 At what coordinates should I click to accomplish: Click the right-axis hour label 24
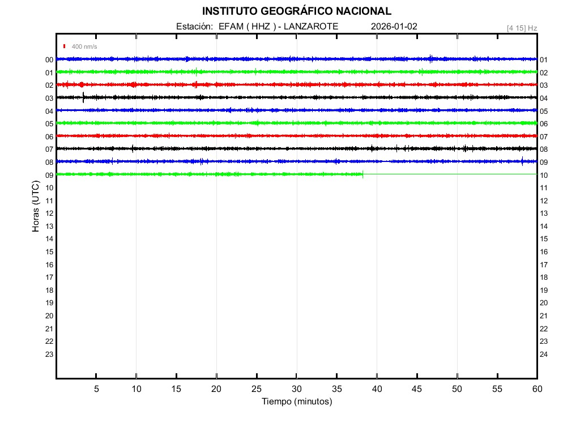544,355
